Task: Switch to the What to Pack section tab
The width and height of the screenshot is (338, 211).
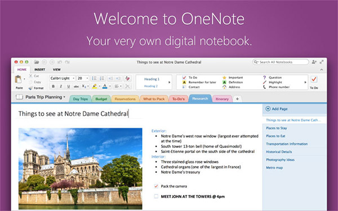Action: click(x=154, y=99)
